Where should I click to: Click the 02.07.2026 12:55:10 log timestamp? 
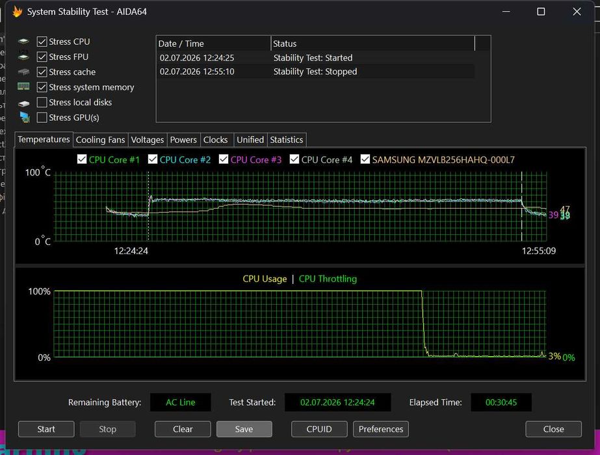click(x=197, y=71)
